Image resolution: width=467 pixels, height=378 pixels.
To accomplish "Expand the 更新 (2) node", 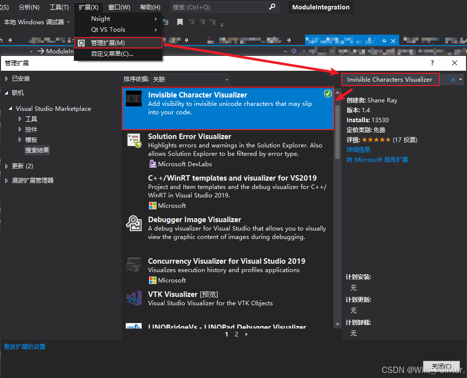I will tap(6, 166).
